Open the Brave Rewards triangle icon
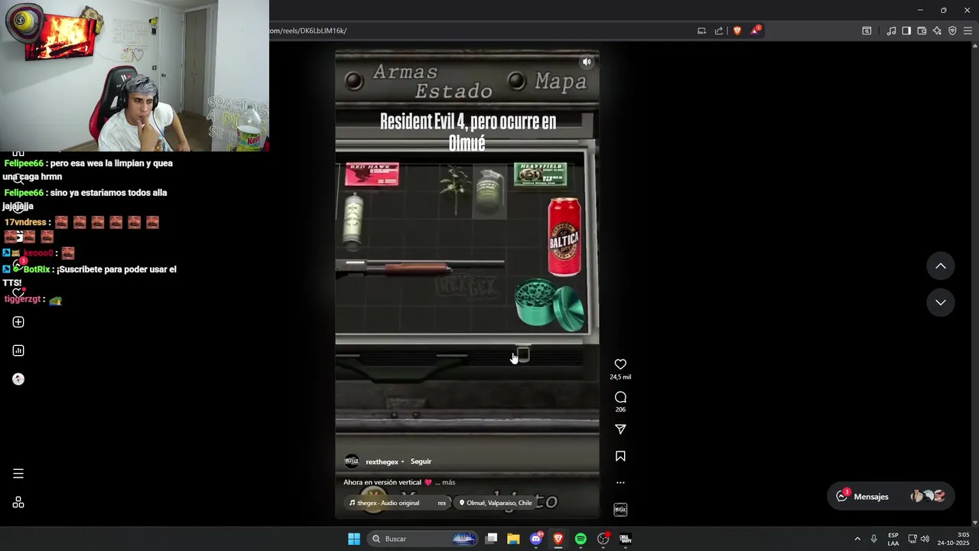The image size is (979, 551). point(756,31)
